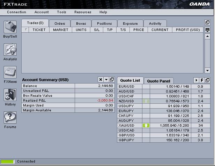Click the green connection status indicator
The image size is (215, 166).
pos(8,161)
